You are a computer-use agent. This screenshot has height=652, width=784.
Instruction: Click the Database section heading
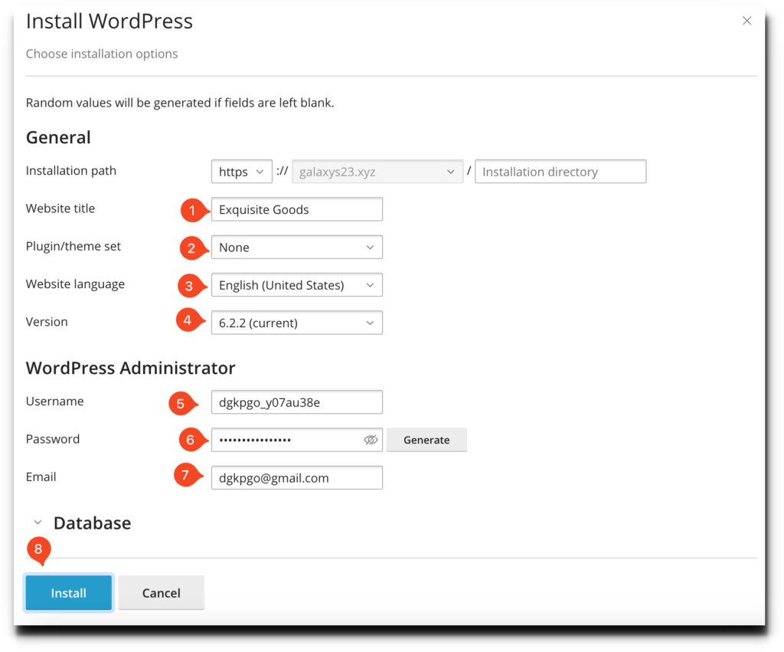coord(93,523)
